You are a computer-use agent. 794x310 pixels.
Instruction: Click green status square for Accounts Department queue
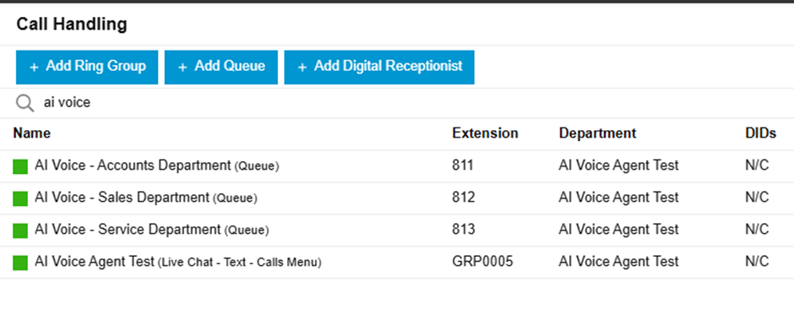[20, 166]
